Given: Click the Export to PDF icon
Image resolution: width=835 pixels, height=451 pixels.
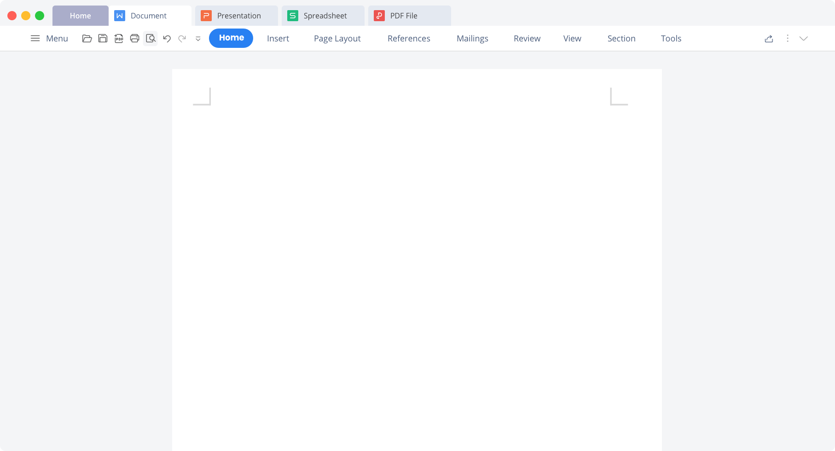Looking at the screenshot, I should pos(119,39).
